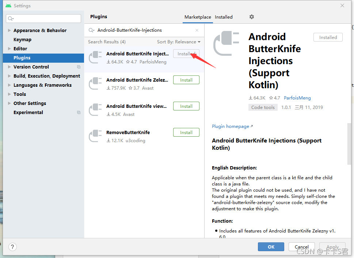This screenshot has height=258, width=354.
Task: Click Android ButterKnife Zelezny plugin icon
Action: coord(95,84)
